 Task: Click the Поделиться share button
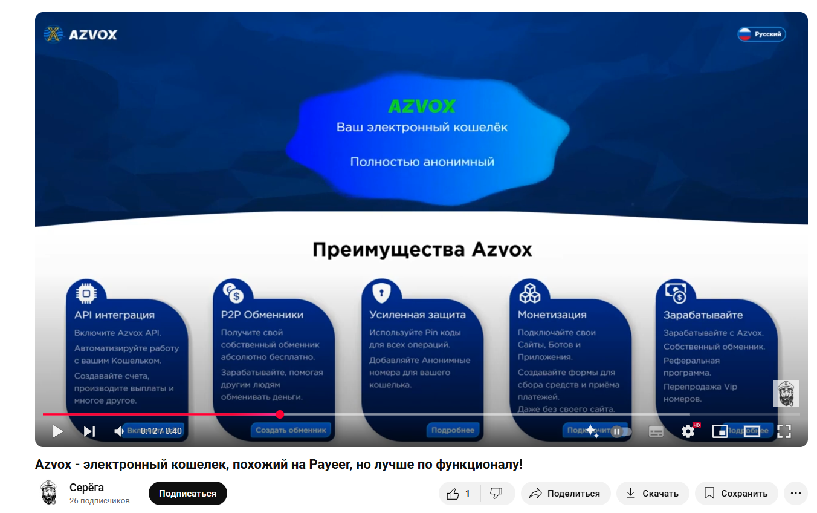point(566,494)
